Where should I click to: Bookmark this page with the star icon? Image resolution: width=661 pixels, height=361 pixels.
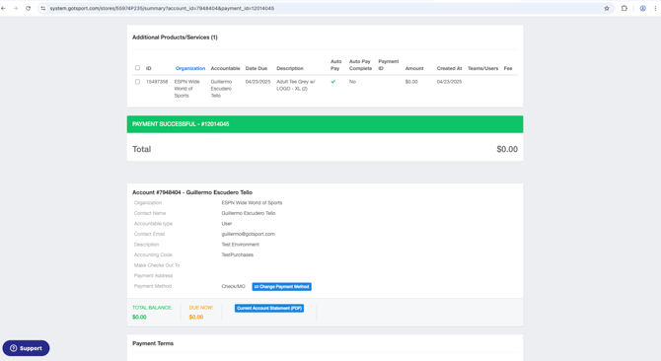(x=607, y=9)
